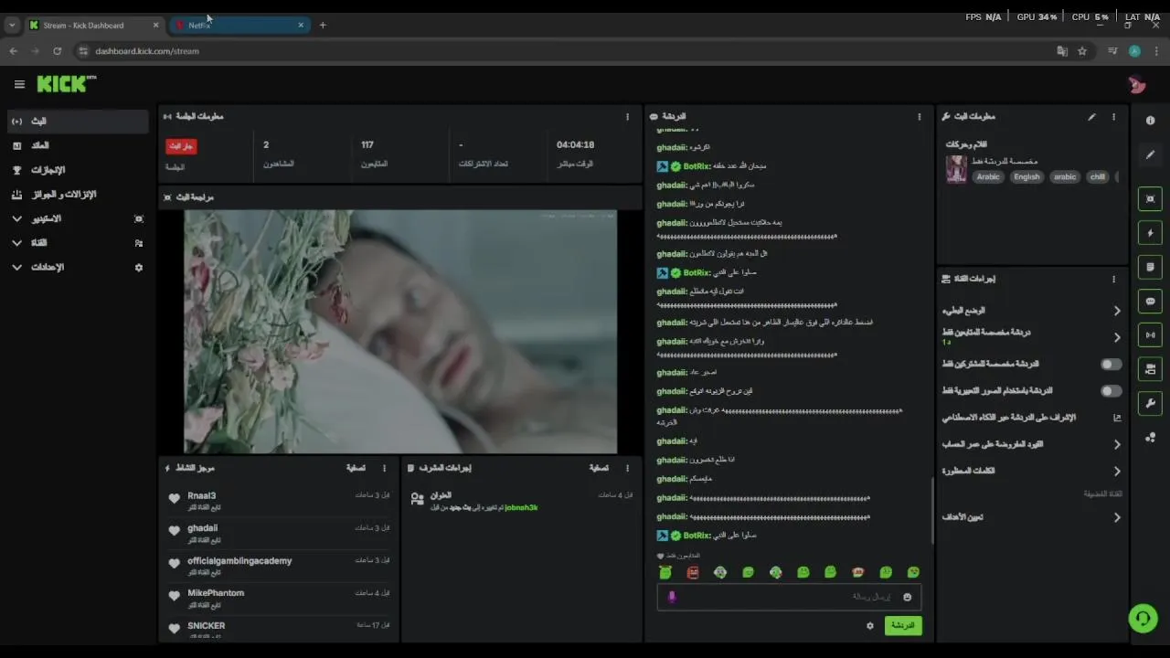The height and width of the screenshot is (658, 1170).
Task: Open new browser tab with plus button
Action: (x=323, y=25)
